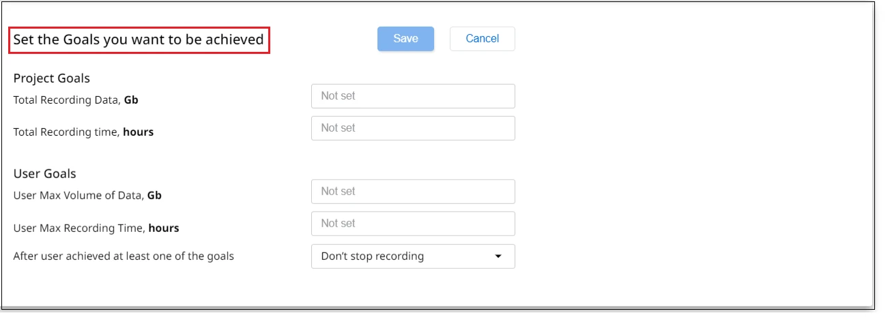This screenshot has width=890, height=322.
Task: Click the After user achieved goals label
Action: pyautogui.click(x=124, y=257)
